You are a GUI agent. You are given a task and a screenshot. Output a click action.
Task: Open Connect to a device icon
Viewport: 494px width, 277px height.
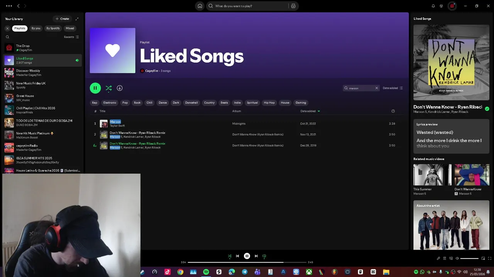click(x=451, y=258)
